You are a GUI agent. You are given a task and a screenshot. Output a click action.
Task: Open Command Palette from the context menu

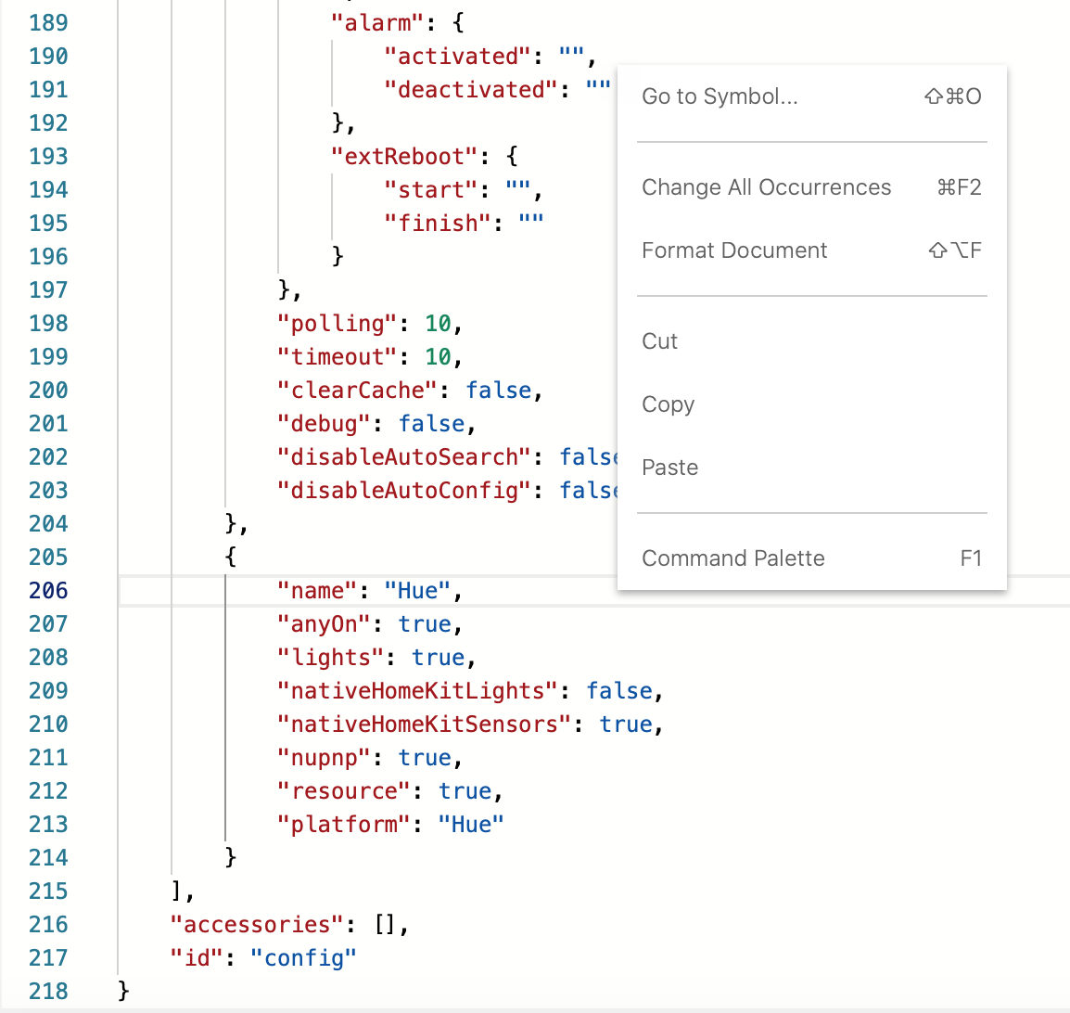pos(732,558)
